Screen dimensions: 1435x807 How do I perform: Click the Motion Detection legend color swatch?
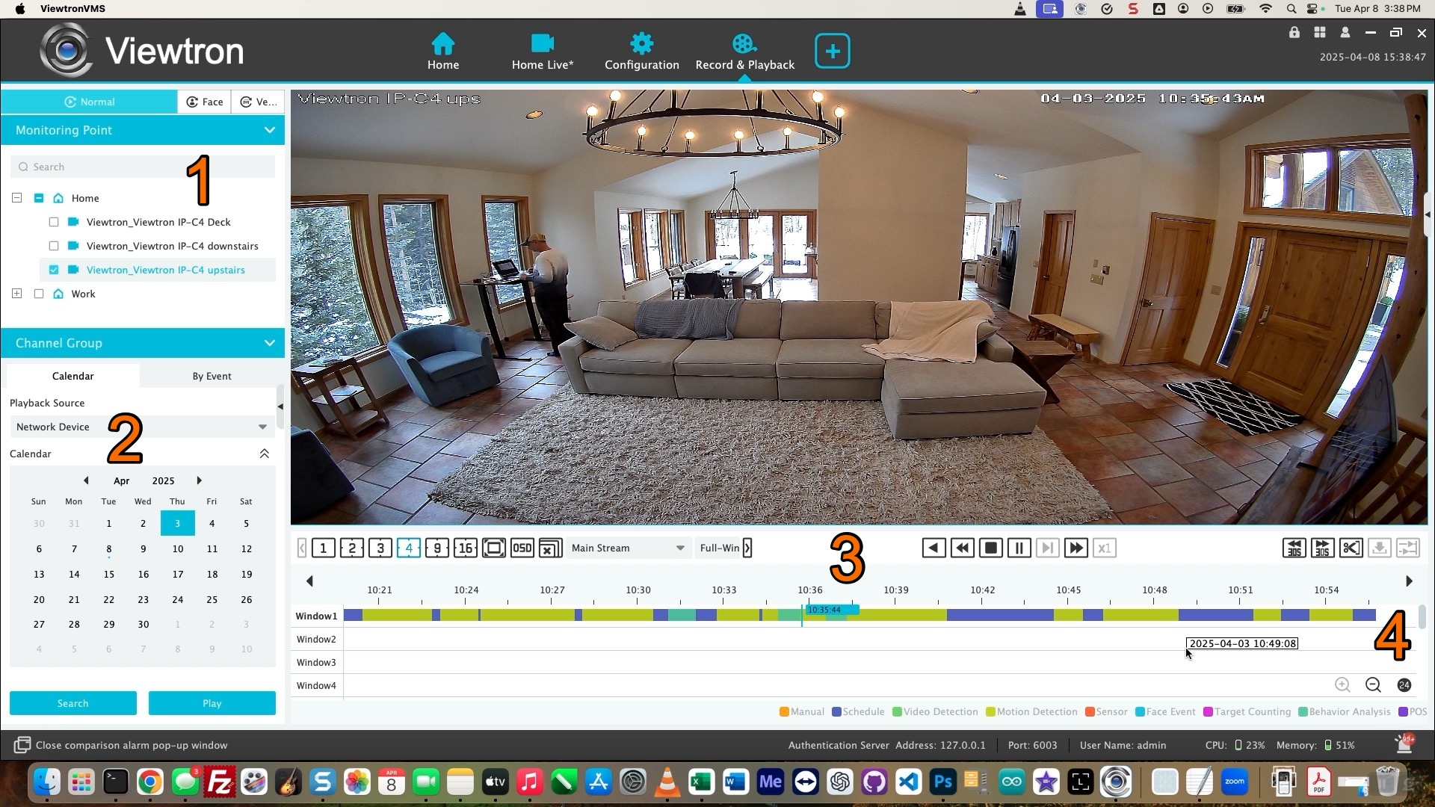pos(990,712)
